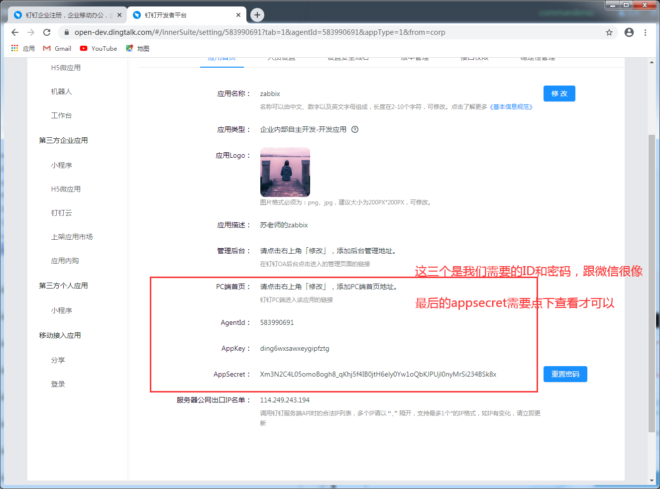This screenshot has width=660, height=489.
Task: Click the IP address 114.249.243.194
Action: pyautogui.click(x=285, y=400)
